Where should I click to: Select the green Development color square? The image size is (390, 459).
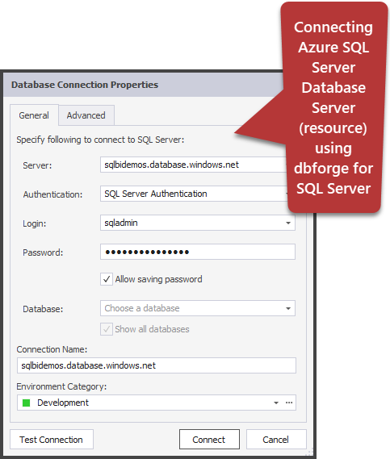(27, 403)
